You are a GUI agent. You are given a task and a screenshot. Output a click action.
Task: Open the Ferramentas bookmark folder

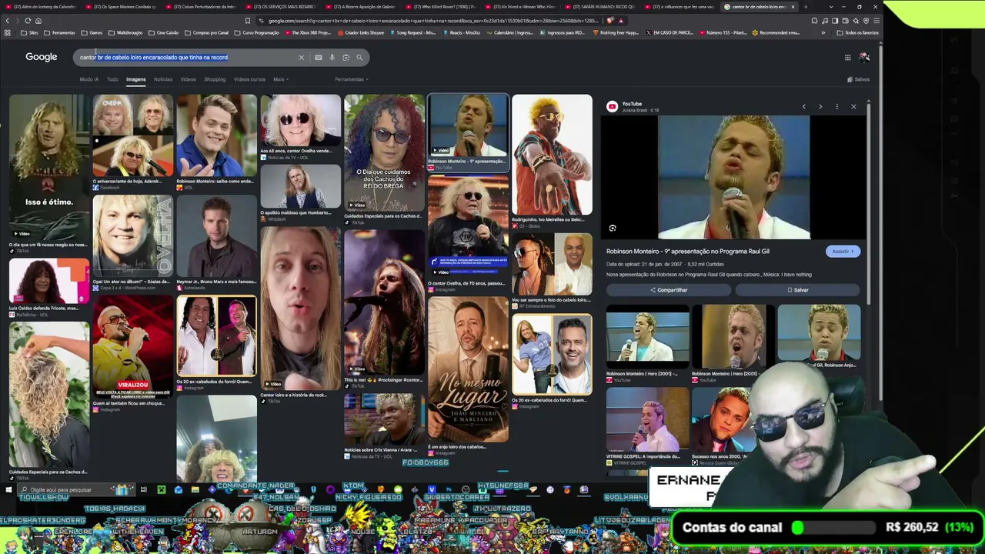[x=59, y=33]
